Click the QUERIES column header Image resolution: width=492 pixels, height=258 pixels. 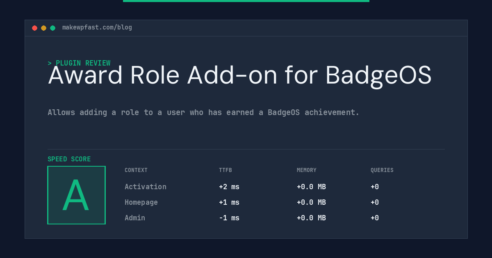coord(382,170)
